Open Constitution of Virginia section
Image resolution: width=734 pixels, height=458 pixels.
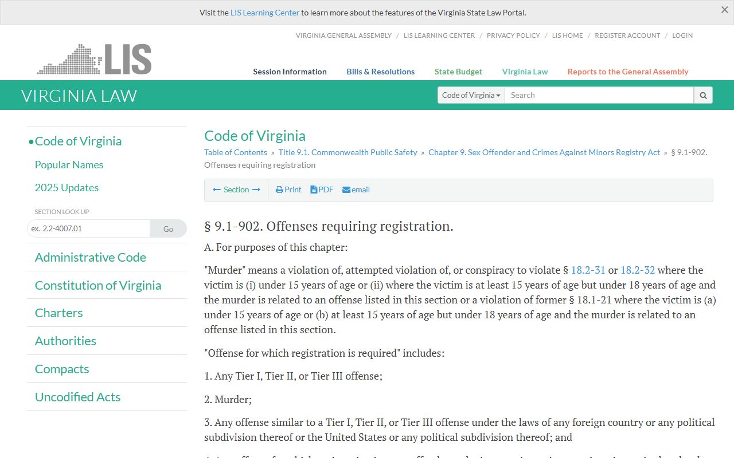[98, 285]
